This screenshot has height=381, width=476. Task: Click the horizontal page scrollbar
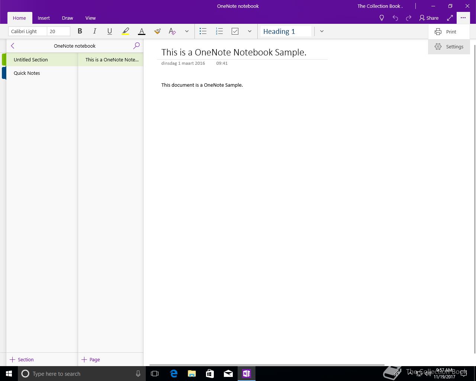tap(267, 365)
